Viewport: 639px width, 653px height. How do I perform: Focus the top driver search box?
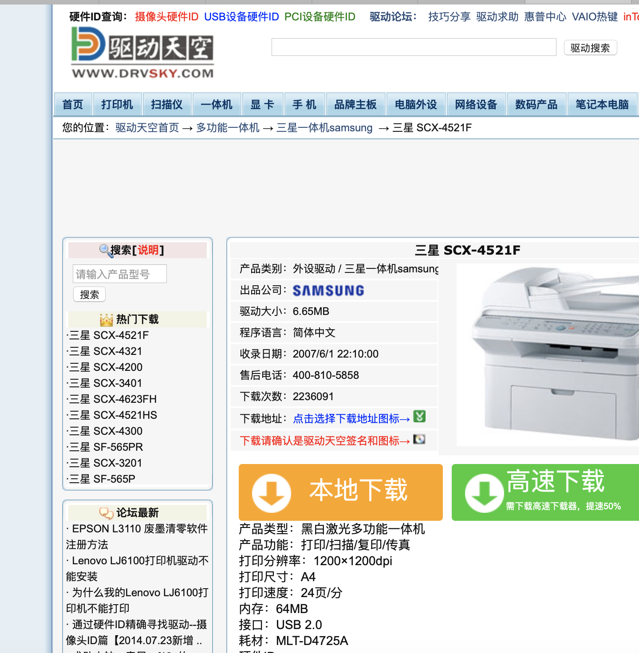(x=414, y=47)
